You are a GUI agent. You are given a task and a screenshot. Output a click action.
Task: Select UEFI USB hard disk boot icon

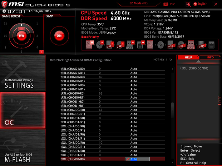(x=110, y=45)
